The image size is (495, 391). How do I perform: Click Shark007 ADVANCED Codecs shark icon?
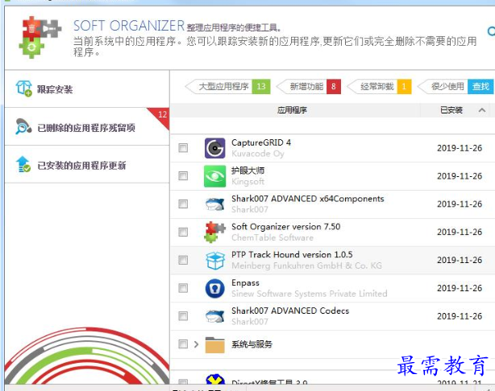[214, 316]
